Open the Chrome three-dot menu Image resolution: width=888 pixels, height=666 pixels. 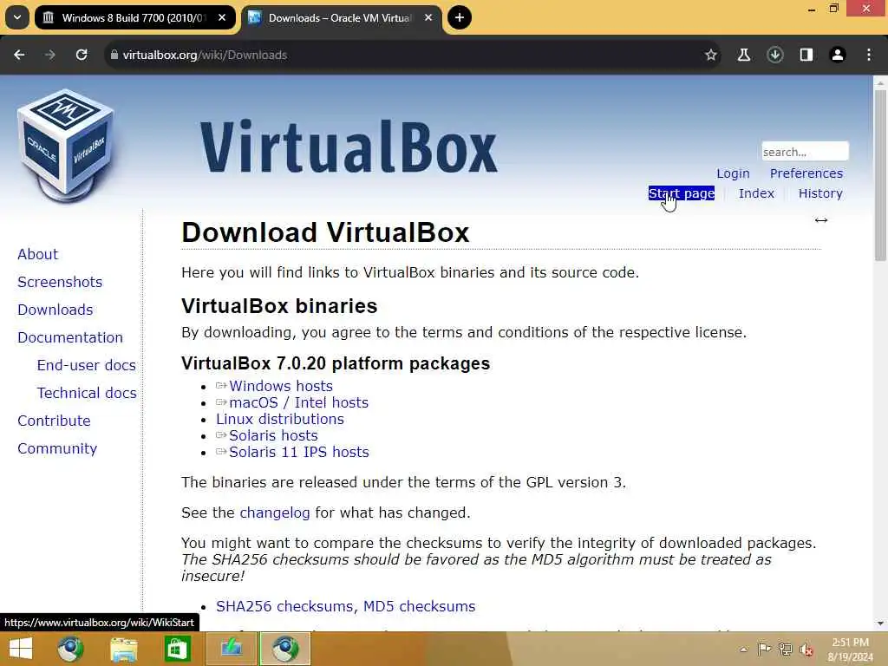[869, 55]
